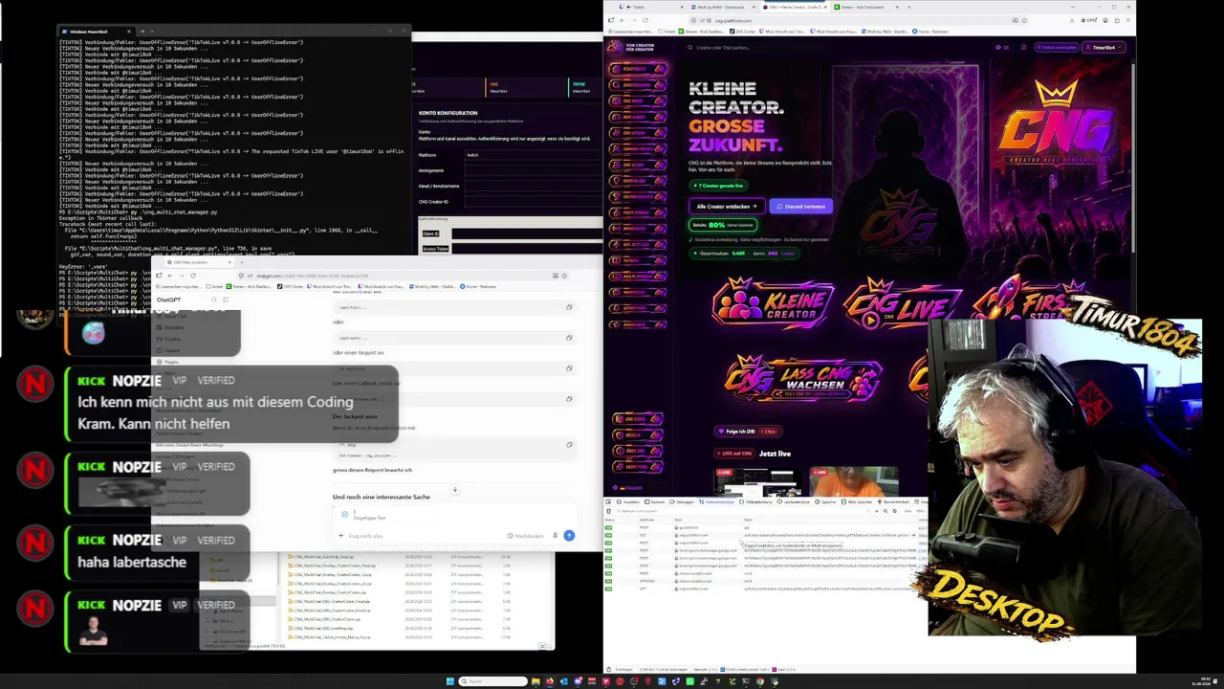This screenshot has height=689, width=1224.
Task: Toggle Nachdenken mode in ChatGPT
Action: tap(526, 536)
